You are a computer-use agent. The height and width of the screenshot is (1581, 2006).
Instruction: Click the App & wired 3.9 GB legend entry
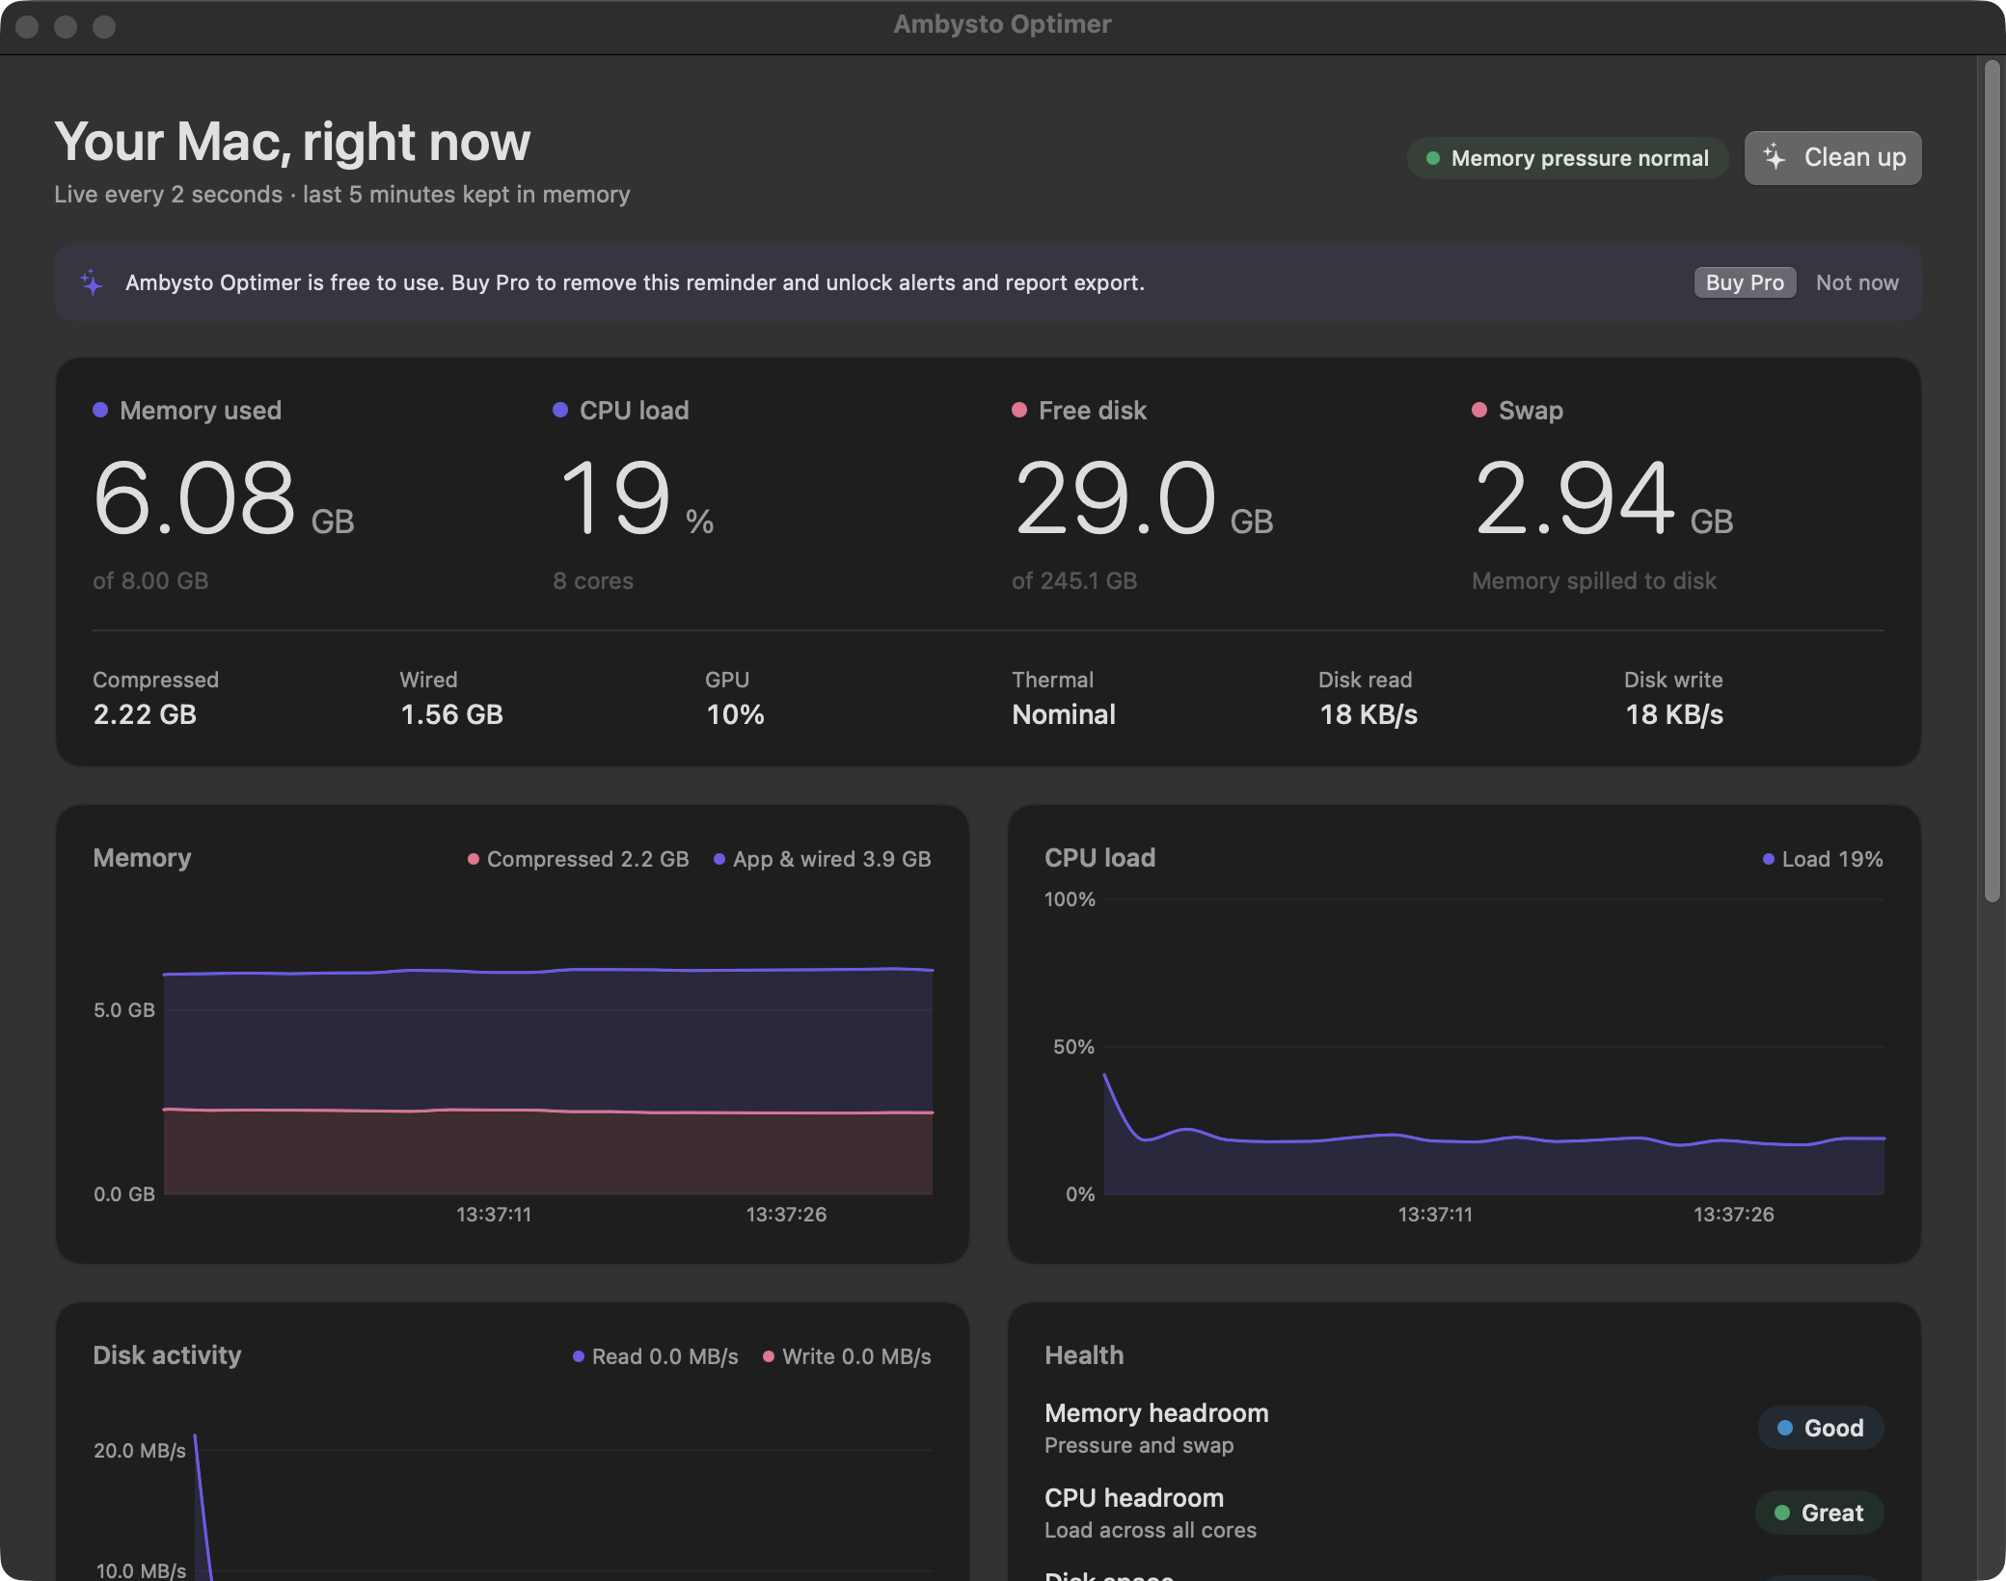click(822, 859)
